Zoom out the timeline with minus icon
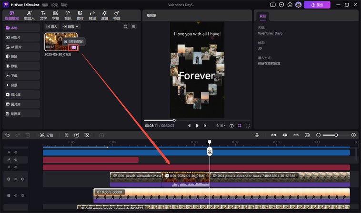This screenshot has height=213, width=361. click(x=319, y=135)
